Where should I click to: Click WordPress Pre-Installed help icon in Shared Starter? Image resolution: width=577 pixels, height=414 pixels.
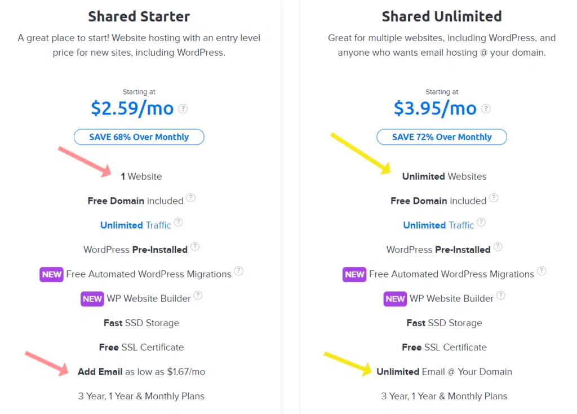[x=194, y=247]
